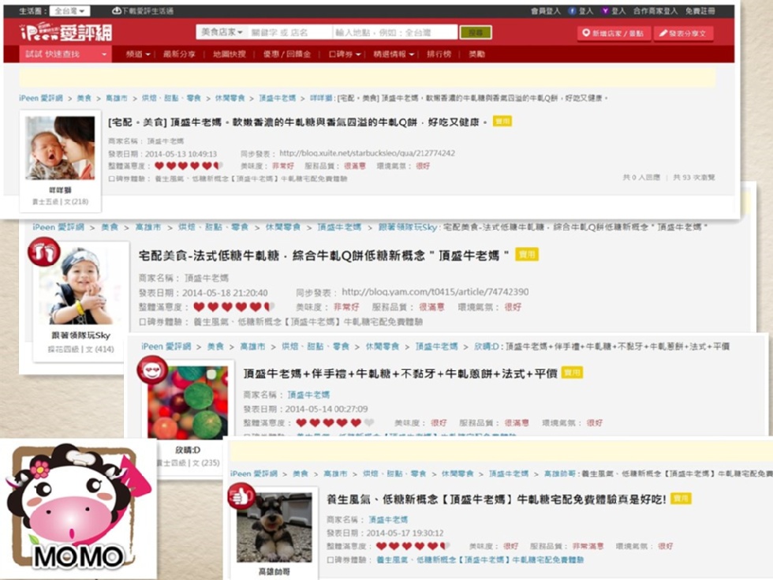Expand the 精選情報 menu in navigation bar
The image size is (773, 580).
(x=394, y=54)
